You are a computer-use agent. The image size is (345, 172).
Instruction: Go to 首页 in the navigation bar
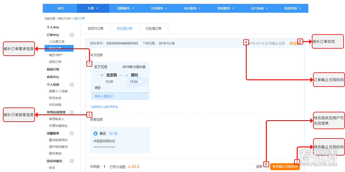tap(61, 8)
